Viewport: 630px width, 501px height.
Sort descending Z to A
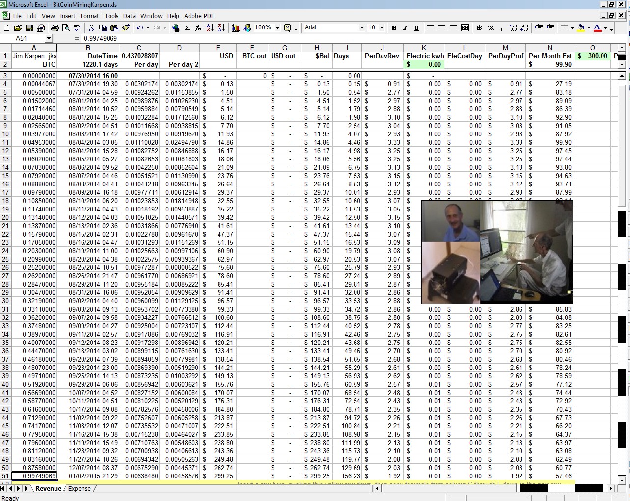[221, 28]
